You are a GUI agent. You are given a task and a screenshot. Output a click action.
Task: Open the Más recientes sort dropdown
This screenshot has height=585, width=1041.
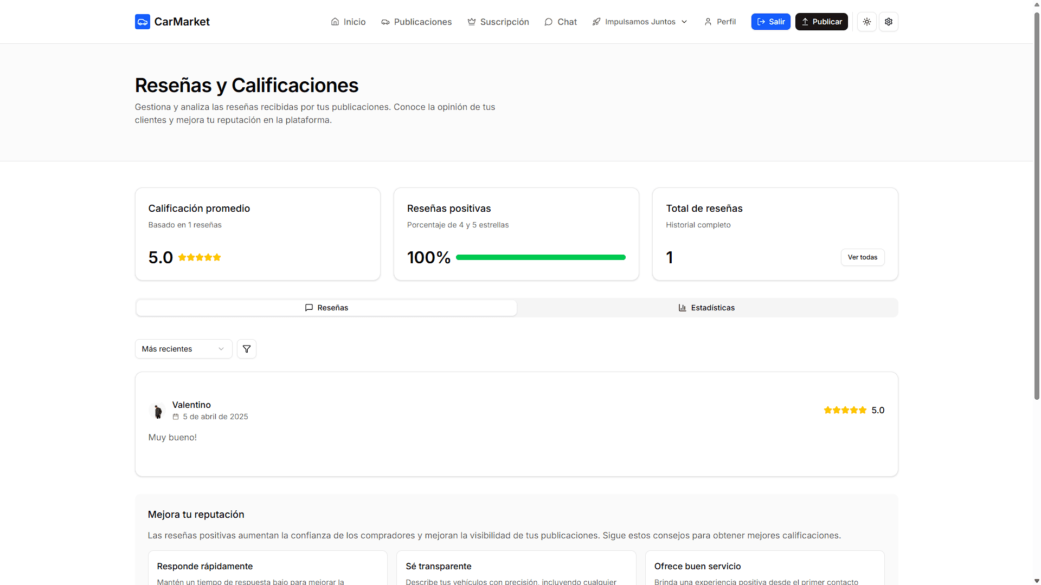tap(183, 349)
